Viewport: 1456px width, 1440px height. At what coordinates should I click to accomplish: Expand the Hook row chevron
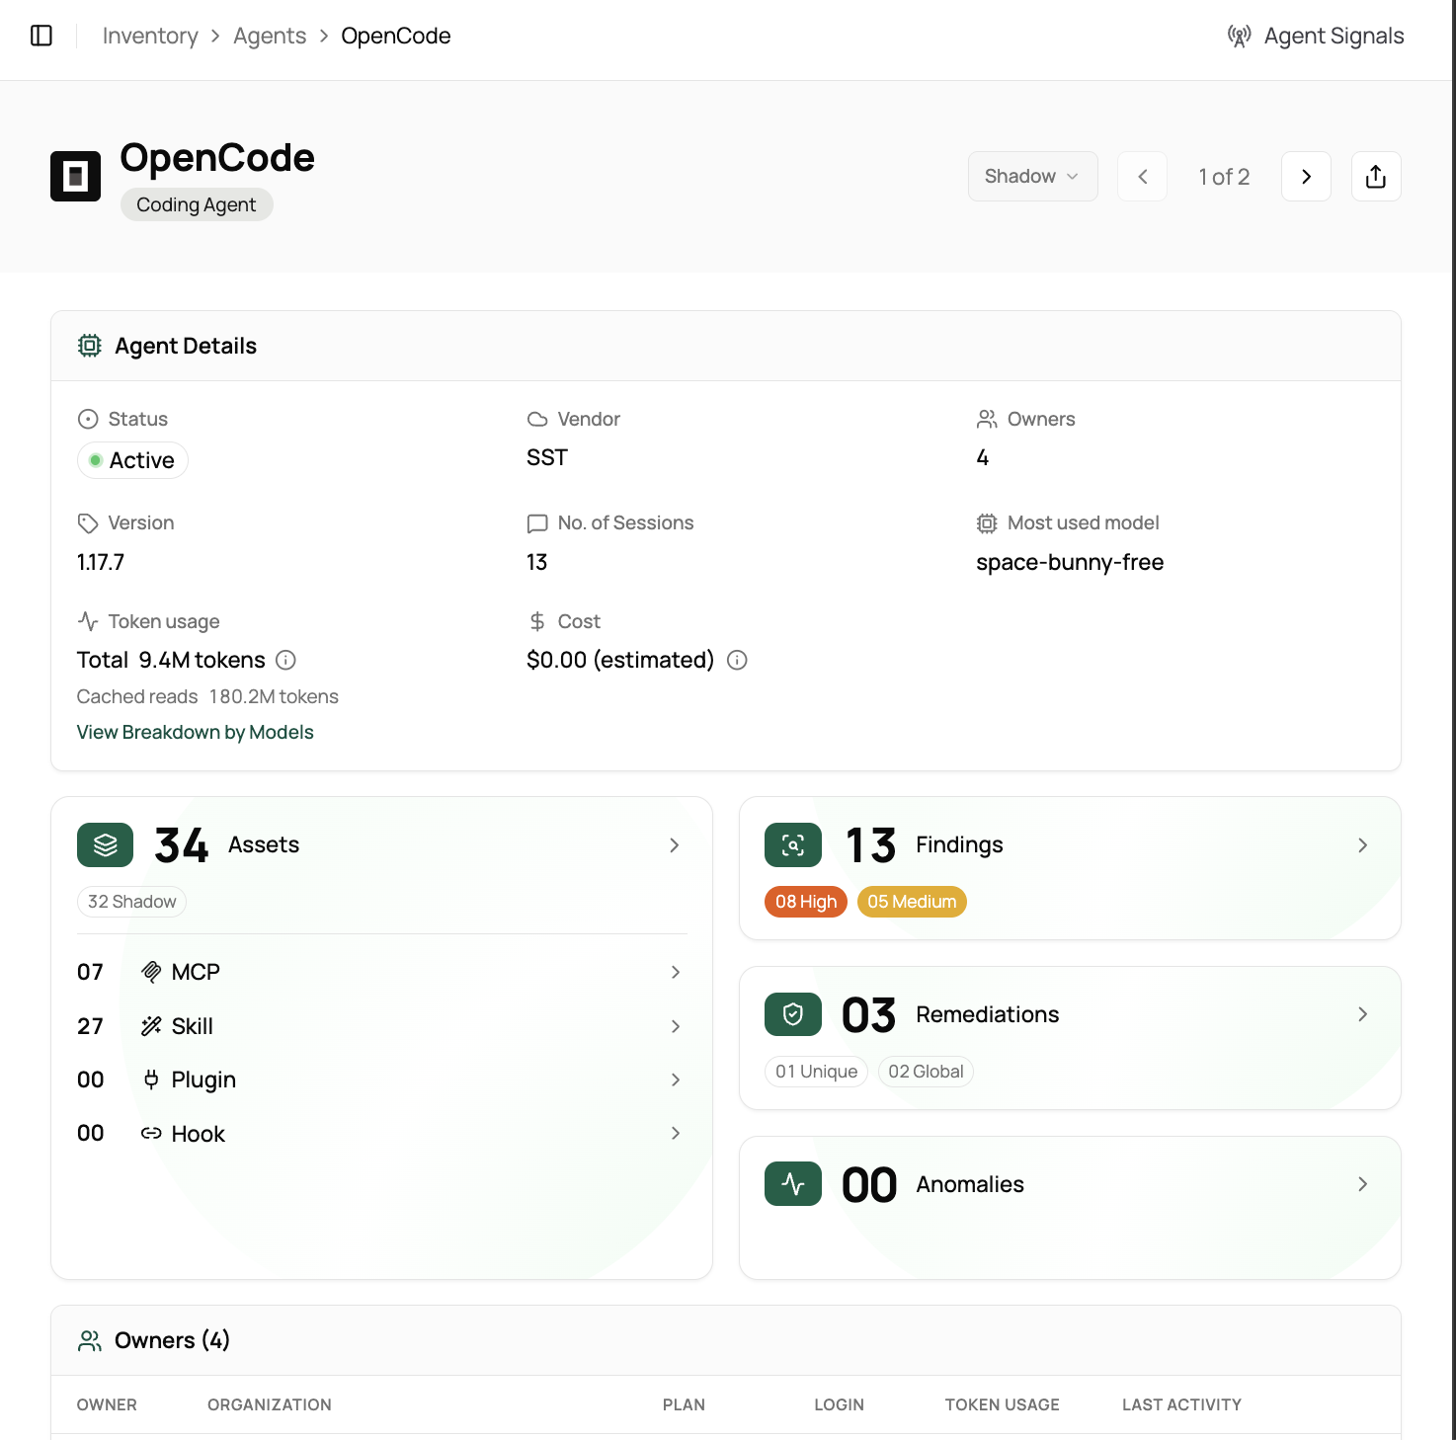pyautogui.click(x=676, y=1133)
